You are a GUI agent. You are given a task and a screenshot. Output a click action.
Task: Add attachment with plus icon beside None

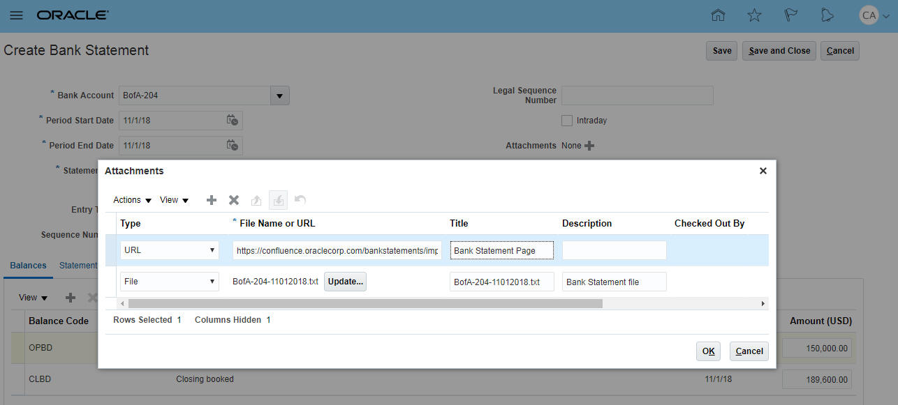coord(589,146)
